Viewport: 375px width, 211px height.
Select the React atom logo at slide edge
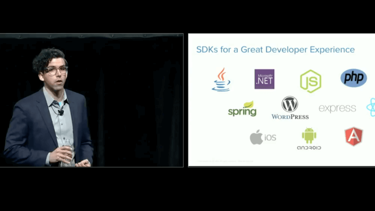(371, 107)
